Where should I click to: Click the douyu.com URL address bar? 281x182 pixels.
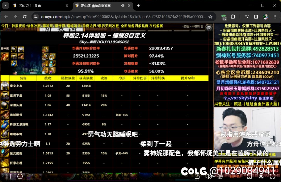click(x=123, y=17)
